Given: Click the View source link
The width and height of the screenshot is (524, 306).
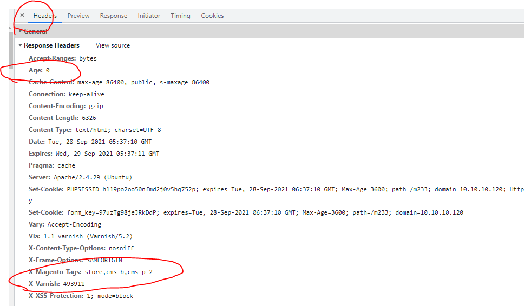Looking at the screenshot, I should coord(113,45).
